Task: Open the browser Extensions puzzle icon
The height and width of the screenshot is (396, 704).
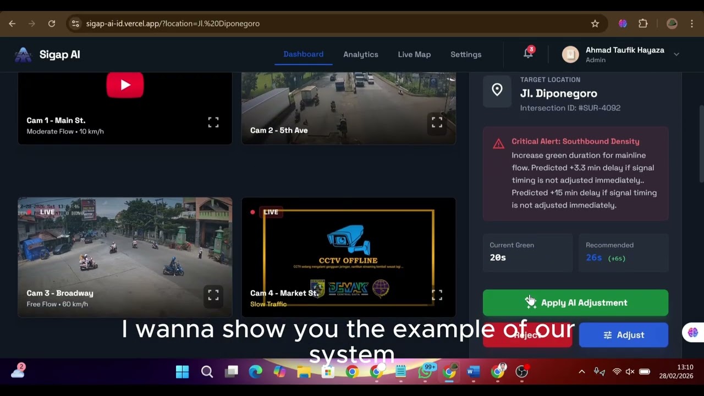Action: (643, 24)
